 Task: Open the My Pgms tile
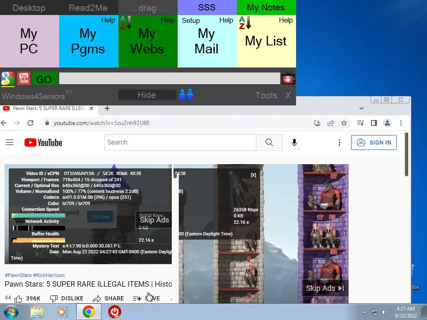point(88,41)
